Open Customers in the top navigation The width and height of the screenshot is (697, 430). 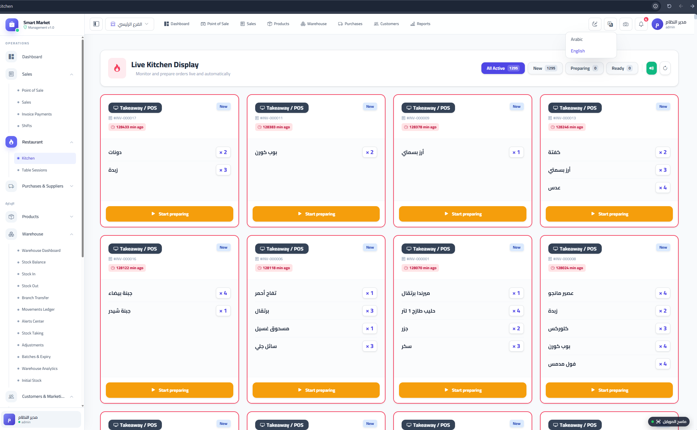point(386,24)
